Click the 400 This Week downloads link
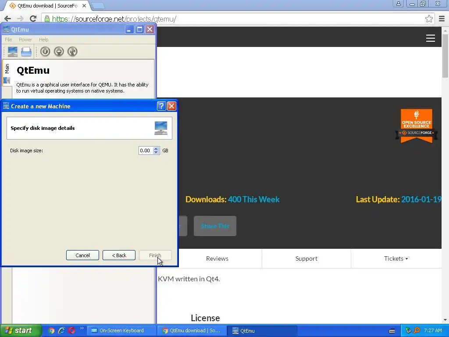449x337 pixels. pyautogui.click(x=254, y=200)
